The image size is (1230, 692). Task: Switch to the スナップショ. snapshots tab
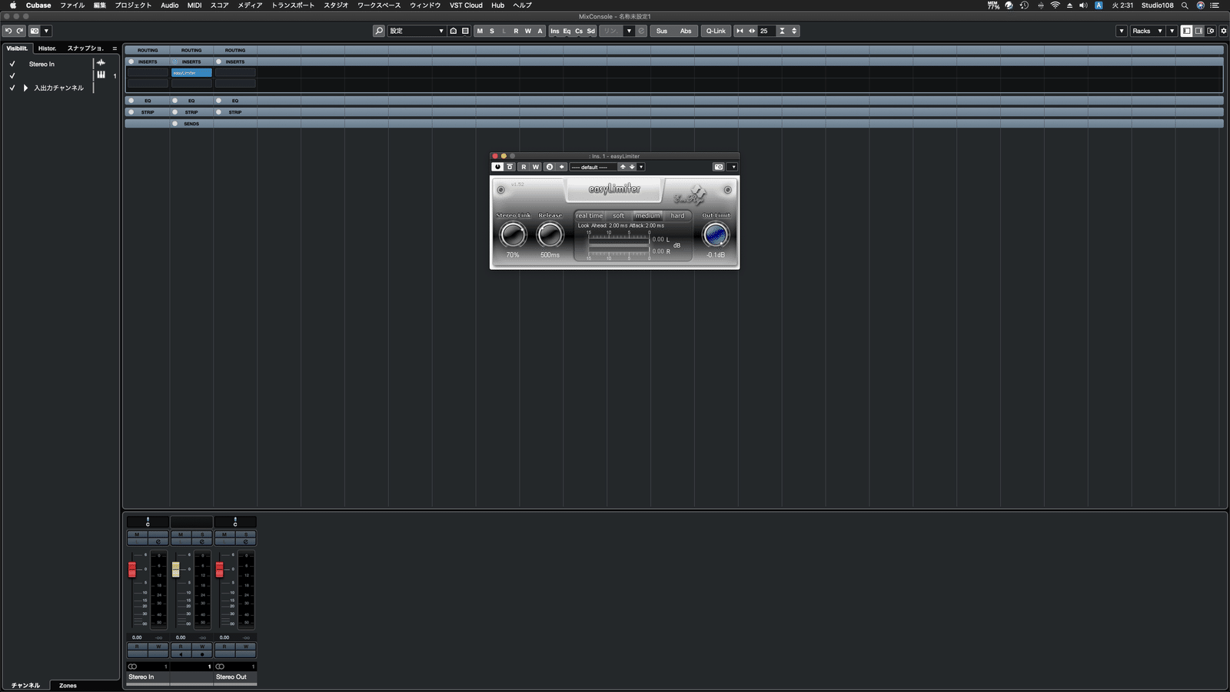tap(85, 48)
